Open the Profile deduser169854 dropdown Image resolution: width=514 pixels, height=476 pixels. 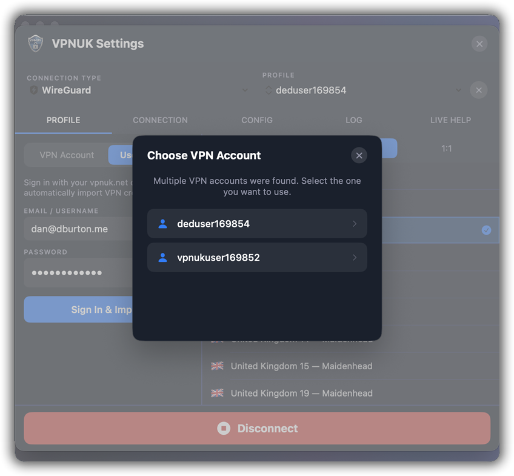click(x=363, y=90)
